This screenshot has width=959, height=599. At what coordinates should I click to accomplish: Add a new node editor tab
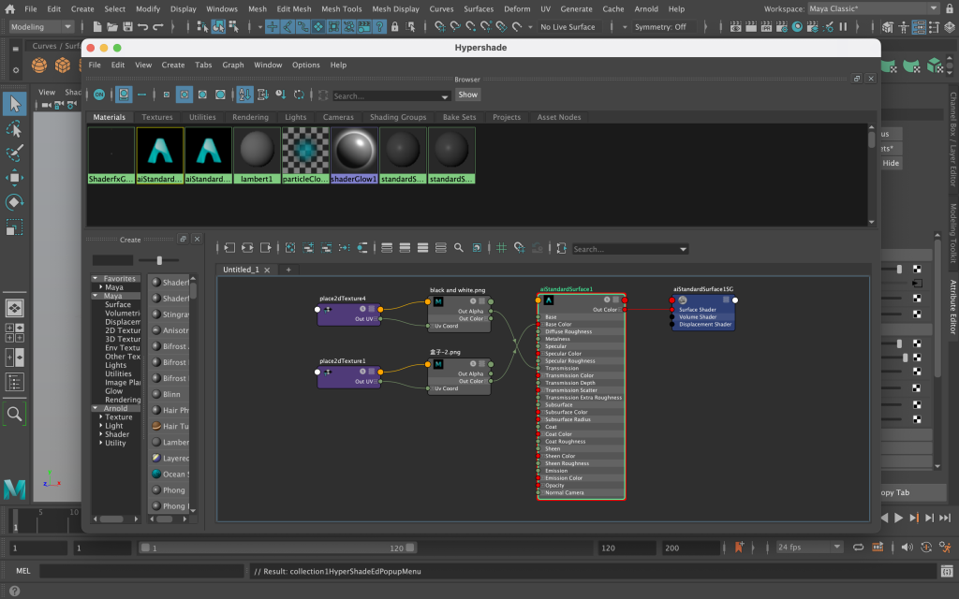click(x=288, y=270)
